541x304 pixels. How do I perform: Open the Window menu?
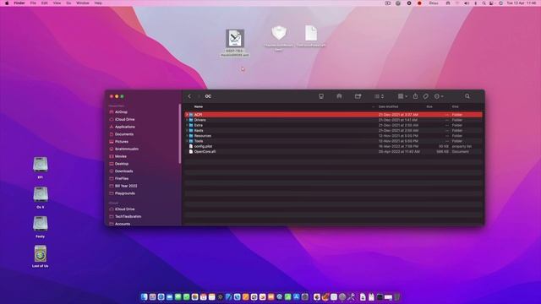click(83, 3)
